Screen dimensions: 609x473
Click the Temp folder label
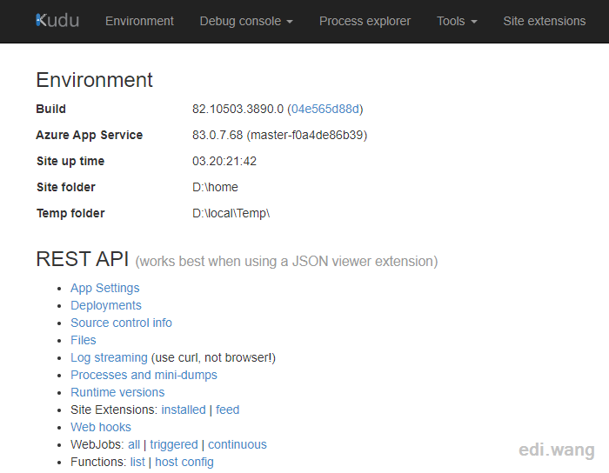pyautogui.click(x=70, y=213)
